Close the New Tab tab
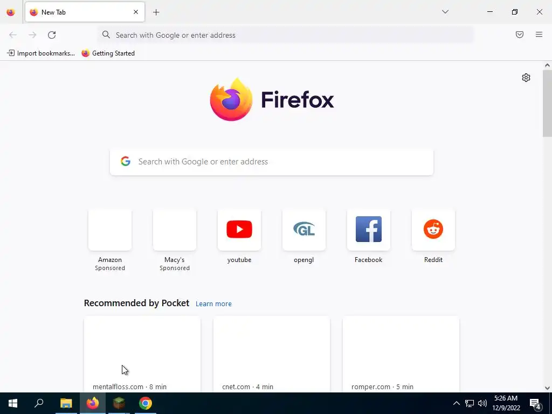This screenshot has width=552, height=414. [136, 12]
